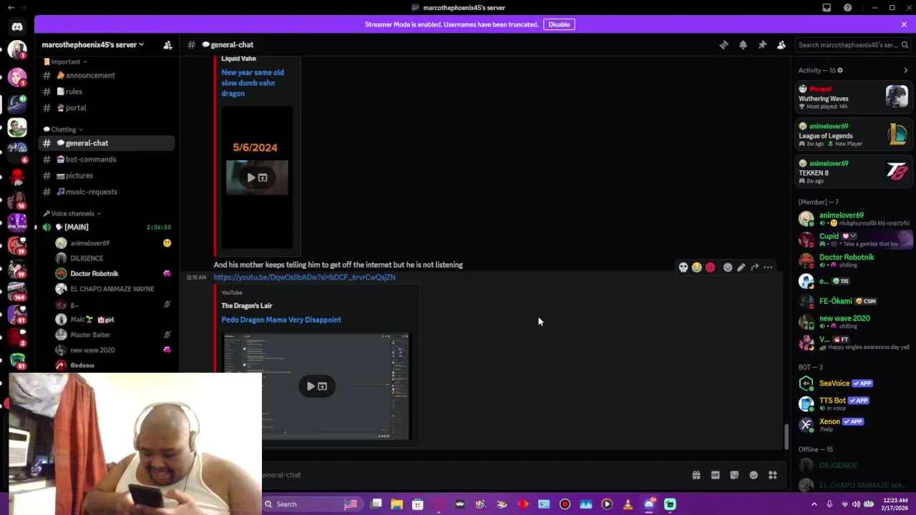Open The Dragon's Lair channel link
This screenshot has height=515, width=916.
point(247,305)
